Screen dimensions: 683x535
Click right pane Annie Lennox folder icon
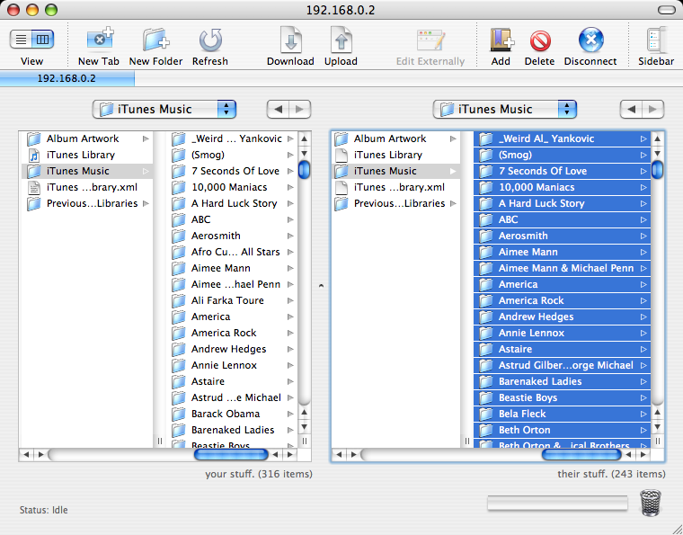pos(486,333)
